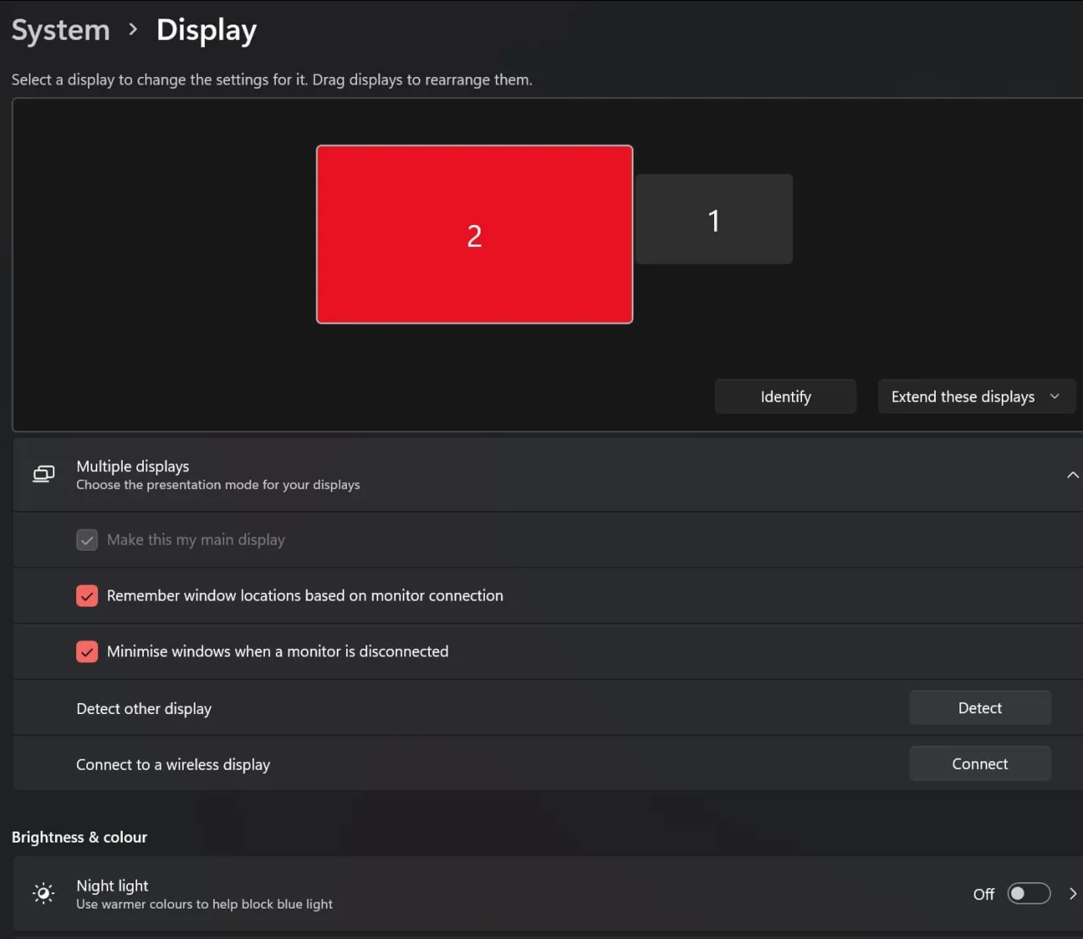Viewport: 1083px width, 939px height.
Task: Select the grey display 1 monitor
Action: pos(713,220)
